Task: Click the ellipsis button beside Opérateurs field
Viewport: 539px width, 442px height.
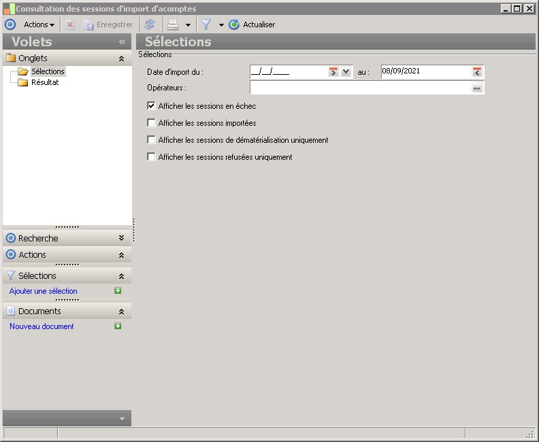Action: [477, 88]
